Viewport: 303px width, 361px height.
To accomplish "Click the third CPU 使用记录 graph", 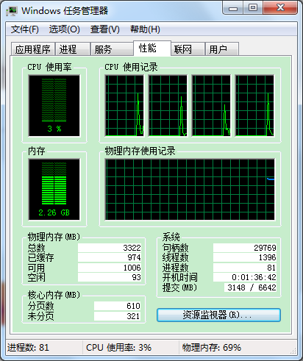I will 211,106.
